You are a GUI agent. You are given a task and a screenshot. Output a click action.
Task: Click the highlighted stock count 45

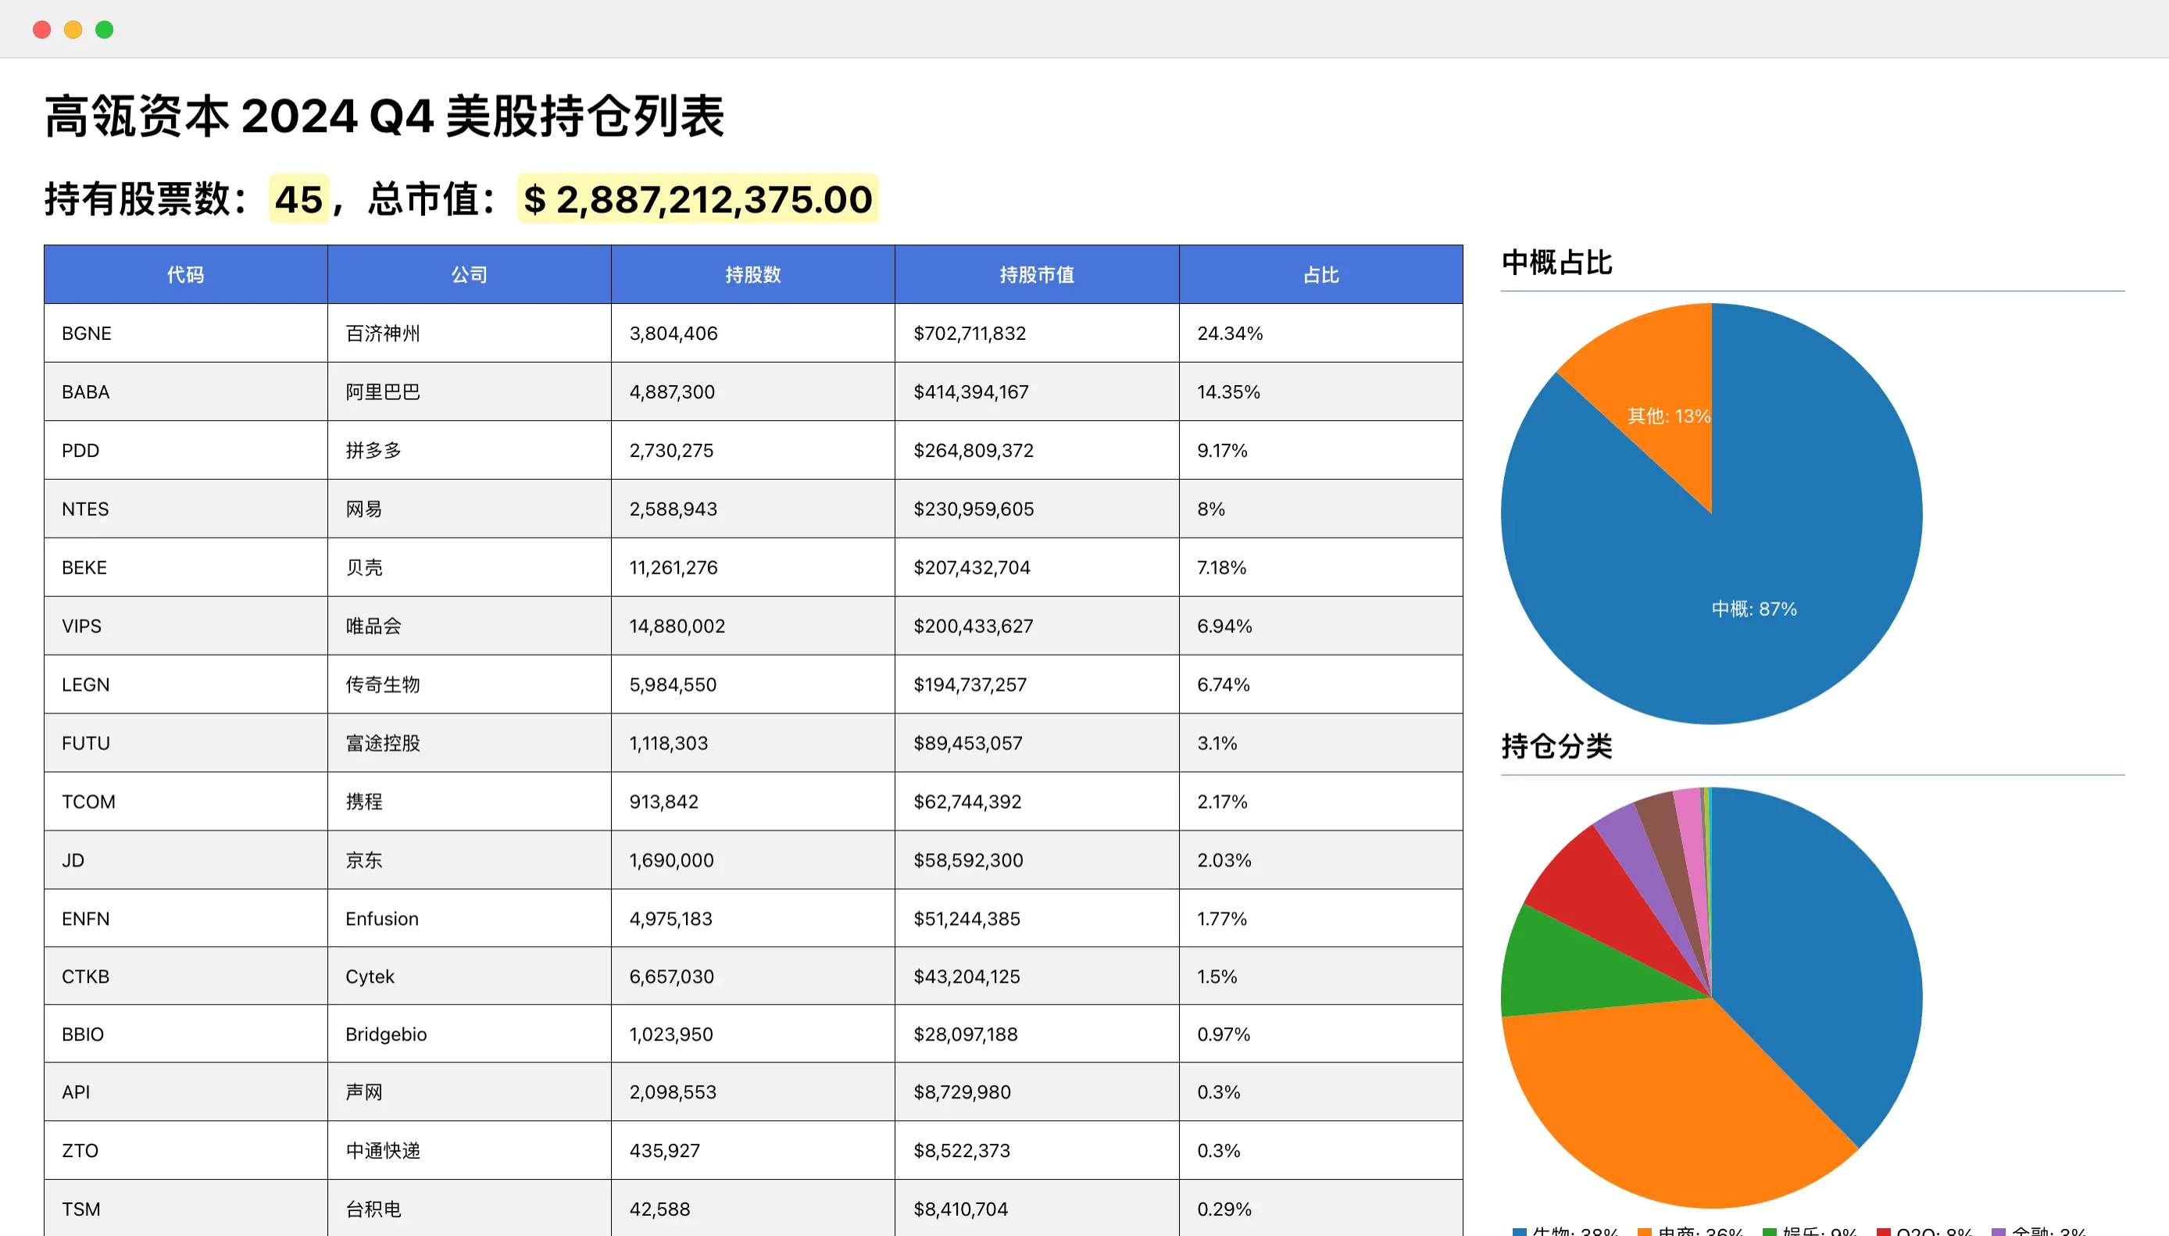[x=298, y=198]
